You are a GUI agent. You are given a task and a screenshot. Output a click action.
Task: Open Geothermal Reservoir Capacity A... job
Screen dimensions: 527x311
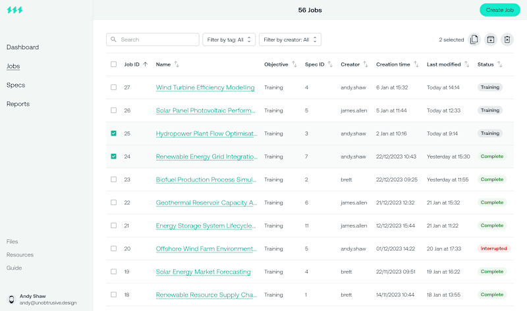click(206, 203)
